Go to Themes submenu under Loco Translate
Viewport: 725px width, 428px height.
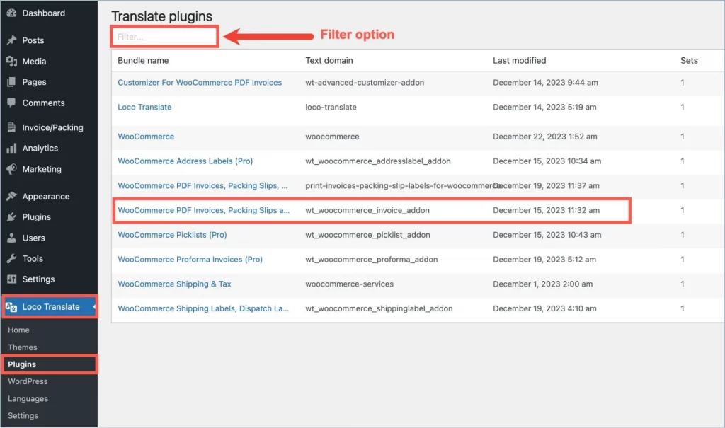pos(23,347)
